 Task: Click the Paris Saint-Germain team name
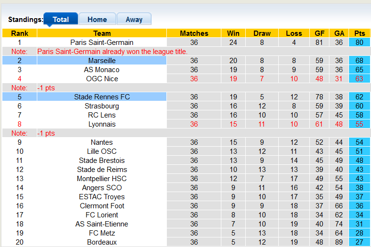[x=102, y=43]
